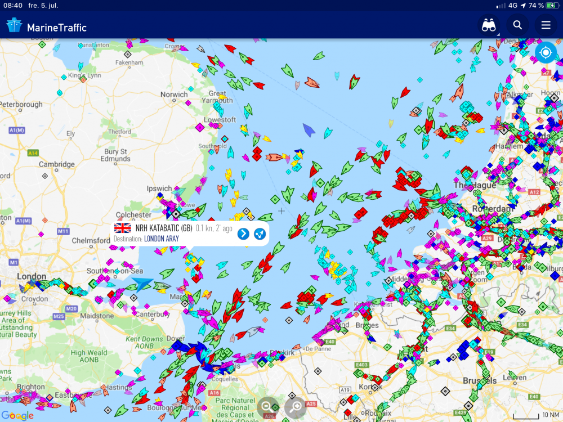Viewport: 563px width, 422px height.
Task: Tap the Bury St Edmunds label
Action: tap(115, 155)
